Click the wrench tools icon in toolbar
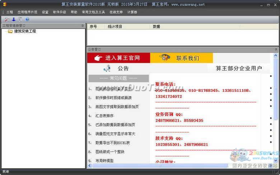 (6, 19)
